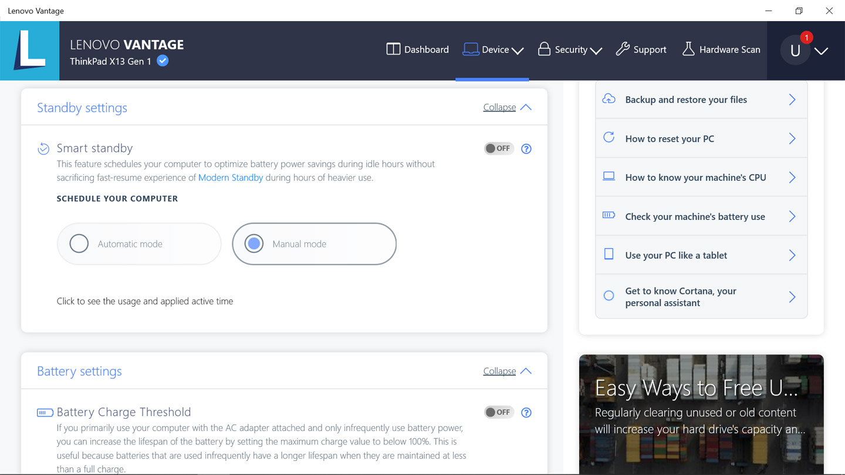Image resolution: width=845 pixels, height=475 pixels.
Task: Click the Device laptop icon
Action: [x=471, y=49]
